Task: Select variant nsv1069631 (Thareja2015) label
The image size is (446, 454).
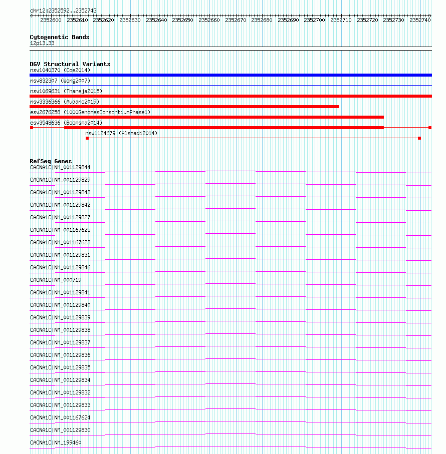Action: 66,91
